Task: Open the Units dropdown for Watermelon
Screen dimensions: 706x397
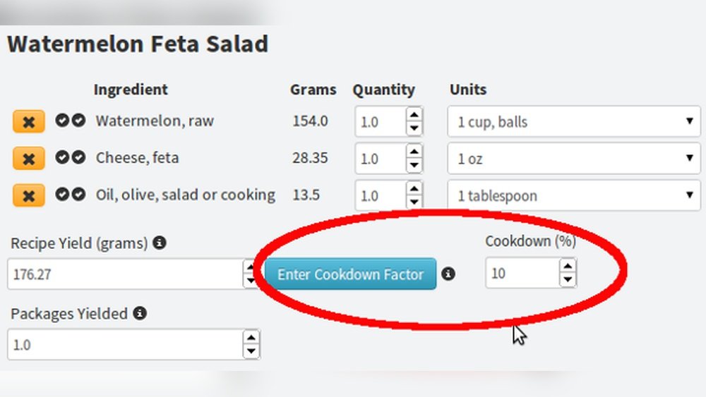Action: coord(573,122)
